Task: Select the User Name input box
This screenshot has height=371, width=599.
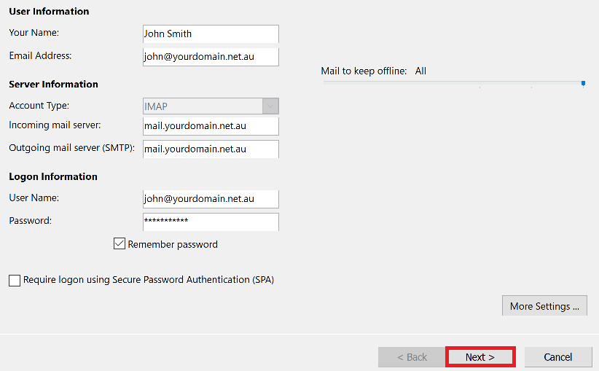Action: point(211,198)
